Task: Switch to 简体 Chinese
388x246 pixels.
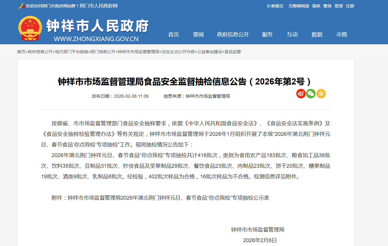Action: (x=316, y=6)
